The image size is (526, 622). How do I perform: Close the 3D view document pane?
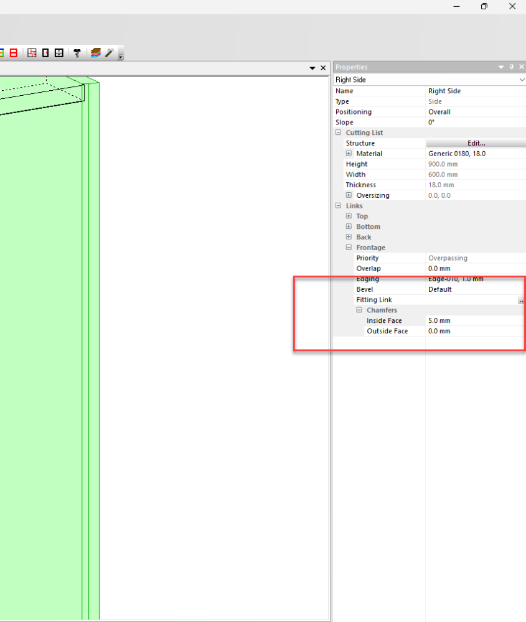[323, 68]
